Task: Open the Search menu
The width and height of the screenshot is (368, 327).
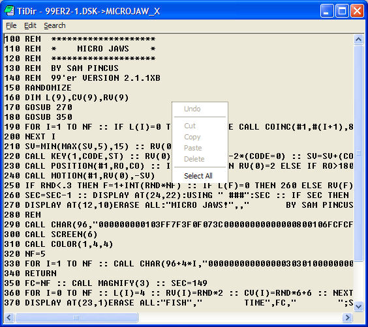Action: 55,25
